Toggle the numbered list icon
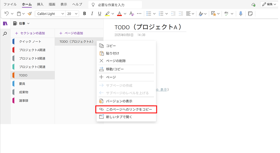Viewport: 280px width, 153px height. point(161,13)
